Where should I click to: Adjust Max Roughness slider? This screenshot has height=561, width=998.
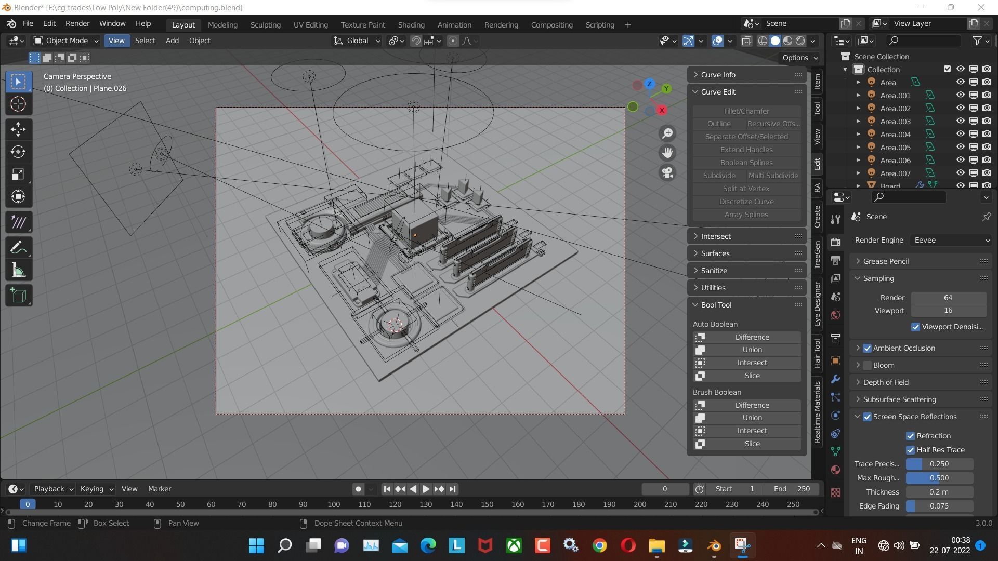coord(939,478)
